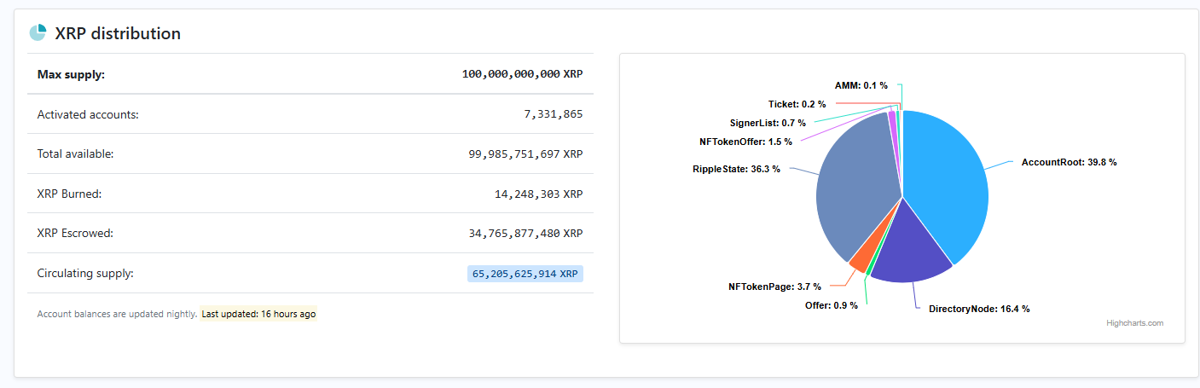Select the AMM: 0.1 % label
This screenshot has width=1200, height=388.
(861, 85)
